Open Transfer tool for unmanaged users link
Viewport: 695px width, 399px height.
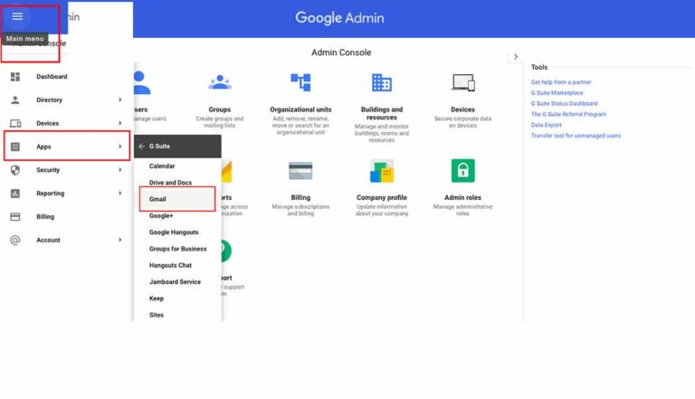tap(576, 136)
